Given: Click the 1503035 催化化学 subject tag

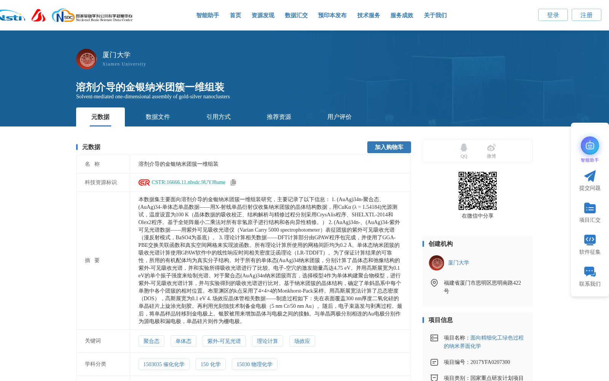Looking at the screenshot, I should pyautogui.click(x=164, y=364).
